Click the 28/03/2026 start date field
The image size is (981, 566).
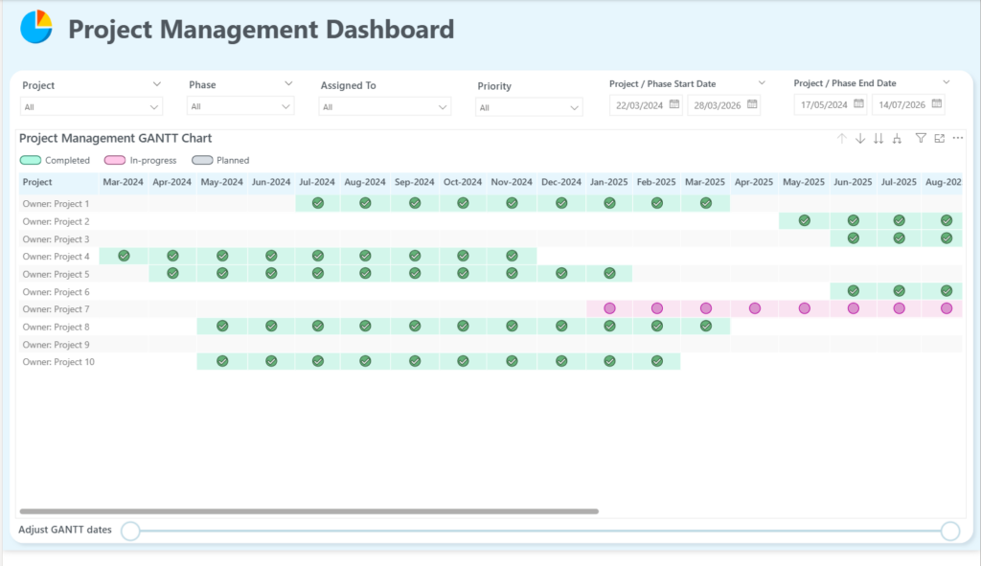[x=724, y=105]
